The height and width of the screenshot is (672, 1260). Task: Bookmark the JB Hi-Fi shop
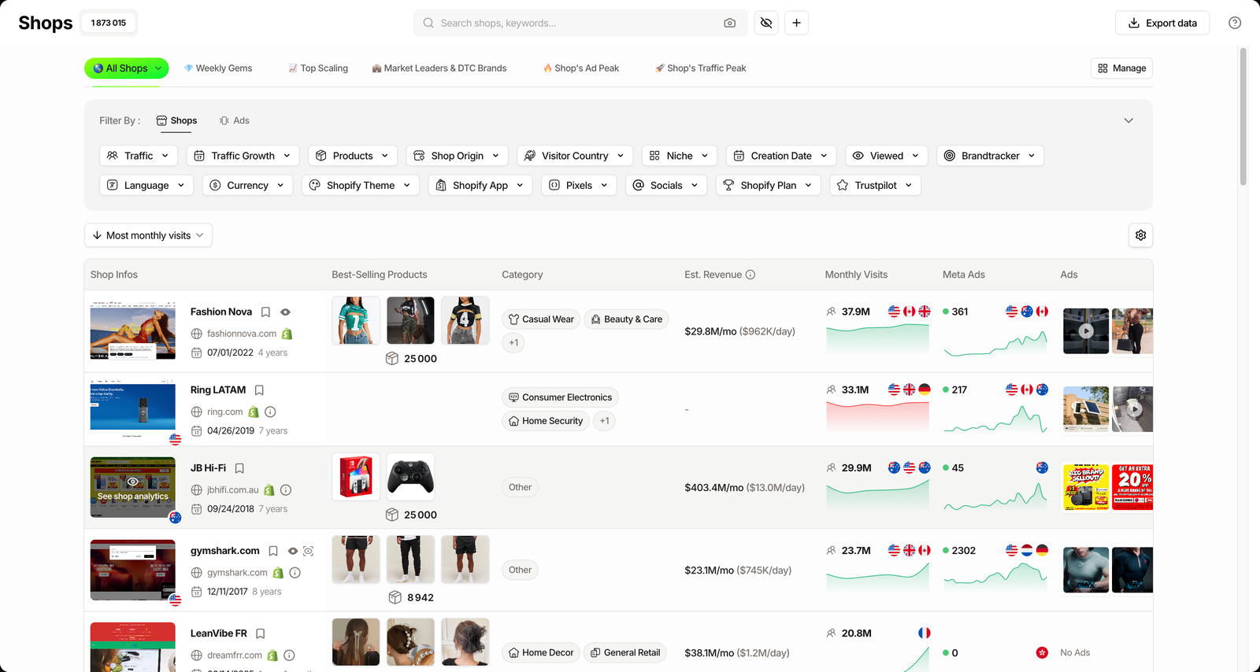[239, 468]
